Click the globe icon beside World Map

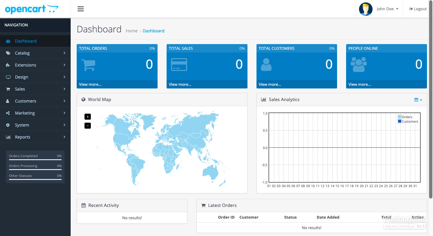(x=83, y=99)
